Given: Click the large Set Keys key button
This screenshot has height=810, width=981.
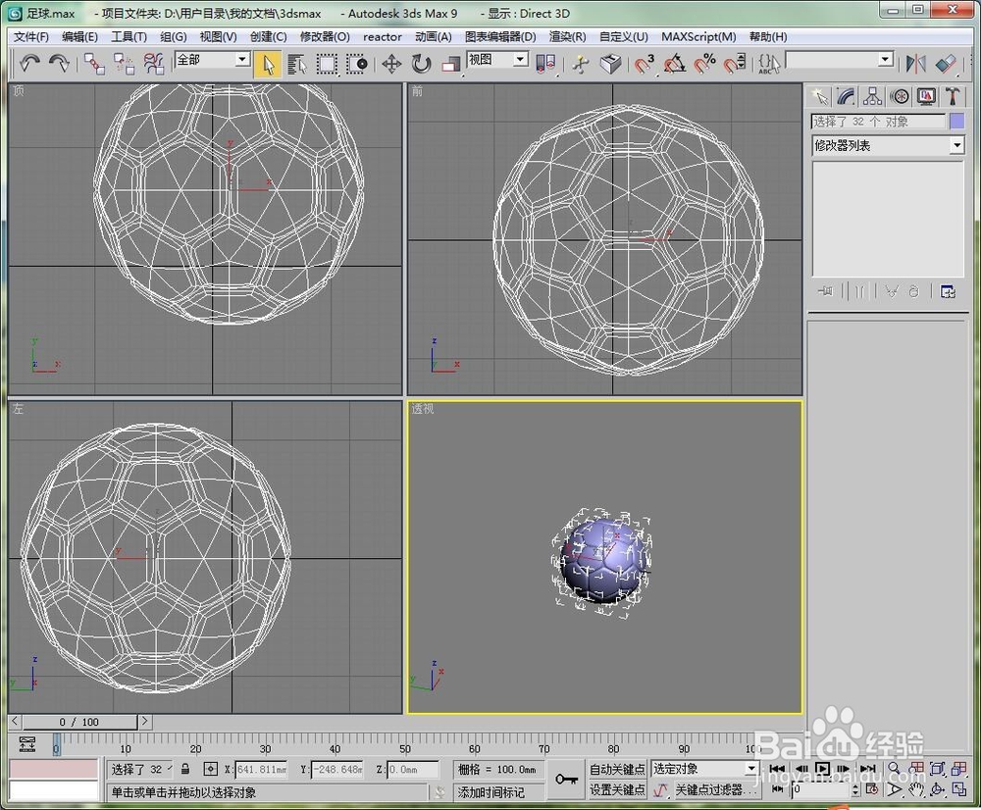Looking at the screenshot, I should pos(566,779).
